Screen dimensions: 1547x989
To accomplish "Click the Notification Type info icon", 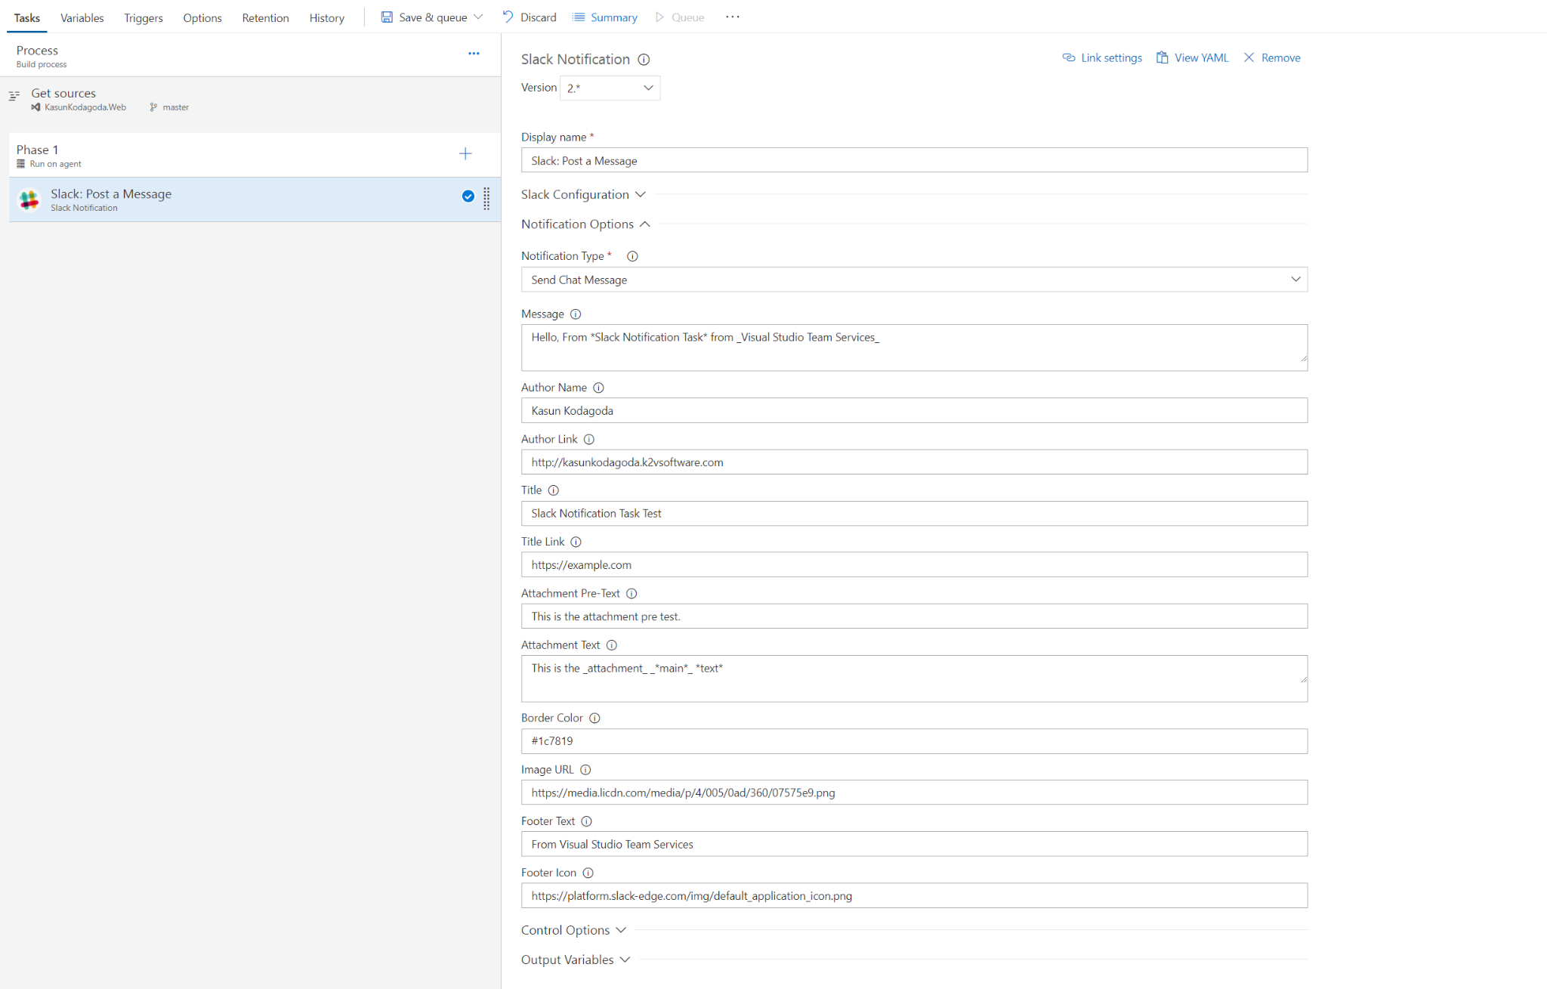I will pos(632,256).
